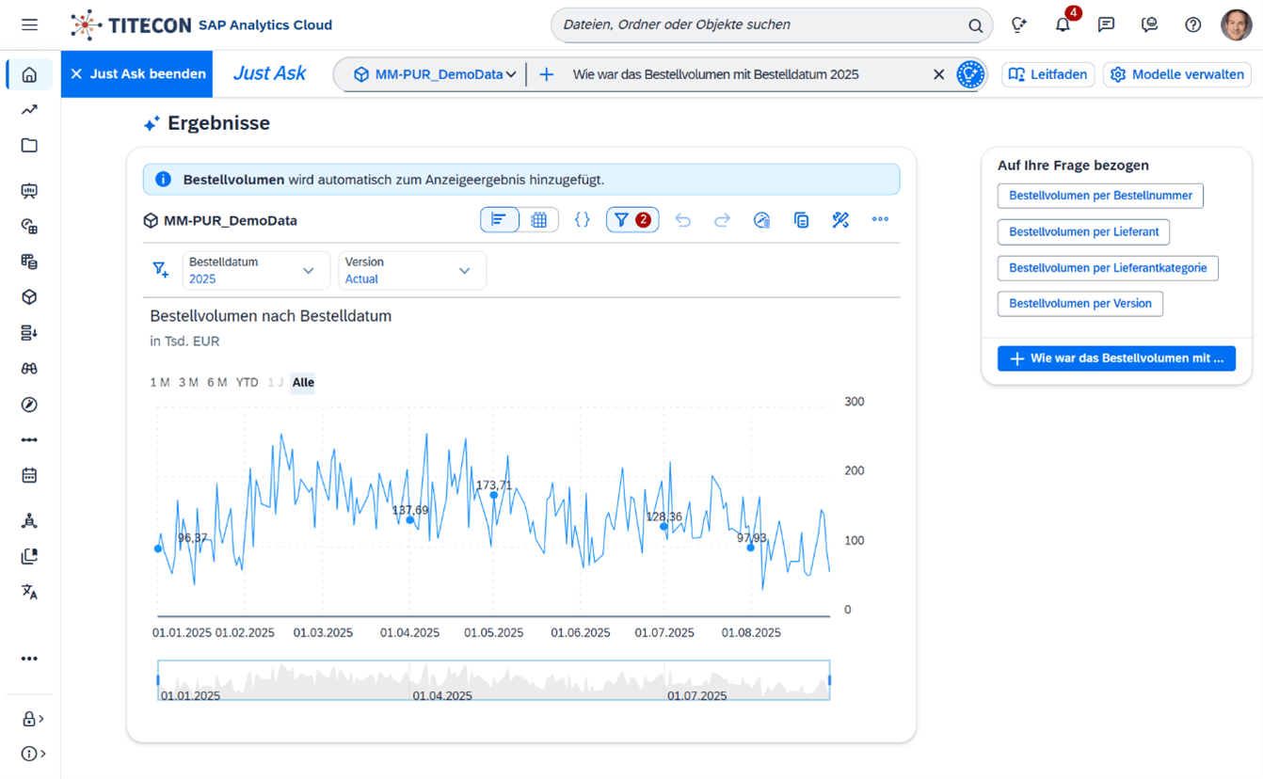The height and width of the screenshot is (779, 1263).
Task: Open the notifications bell icon
Action: (1063, 25)
